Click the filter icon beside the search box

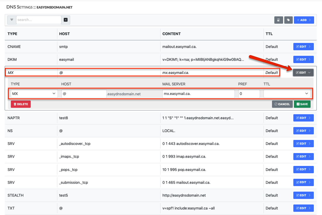click(12, 20)
